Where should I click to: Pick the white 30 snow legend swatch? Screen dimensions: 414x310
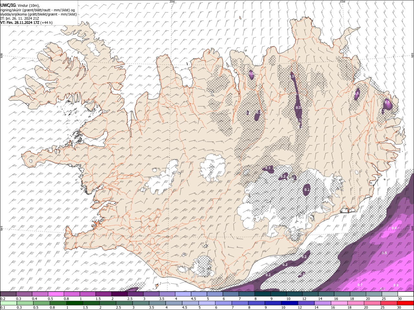[406, 294]
